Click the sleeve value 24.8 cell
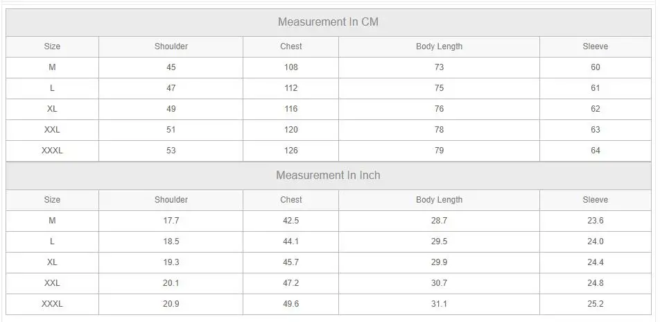The width and height of the screenshot is (660, 322). (595, 283)
